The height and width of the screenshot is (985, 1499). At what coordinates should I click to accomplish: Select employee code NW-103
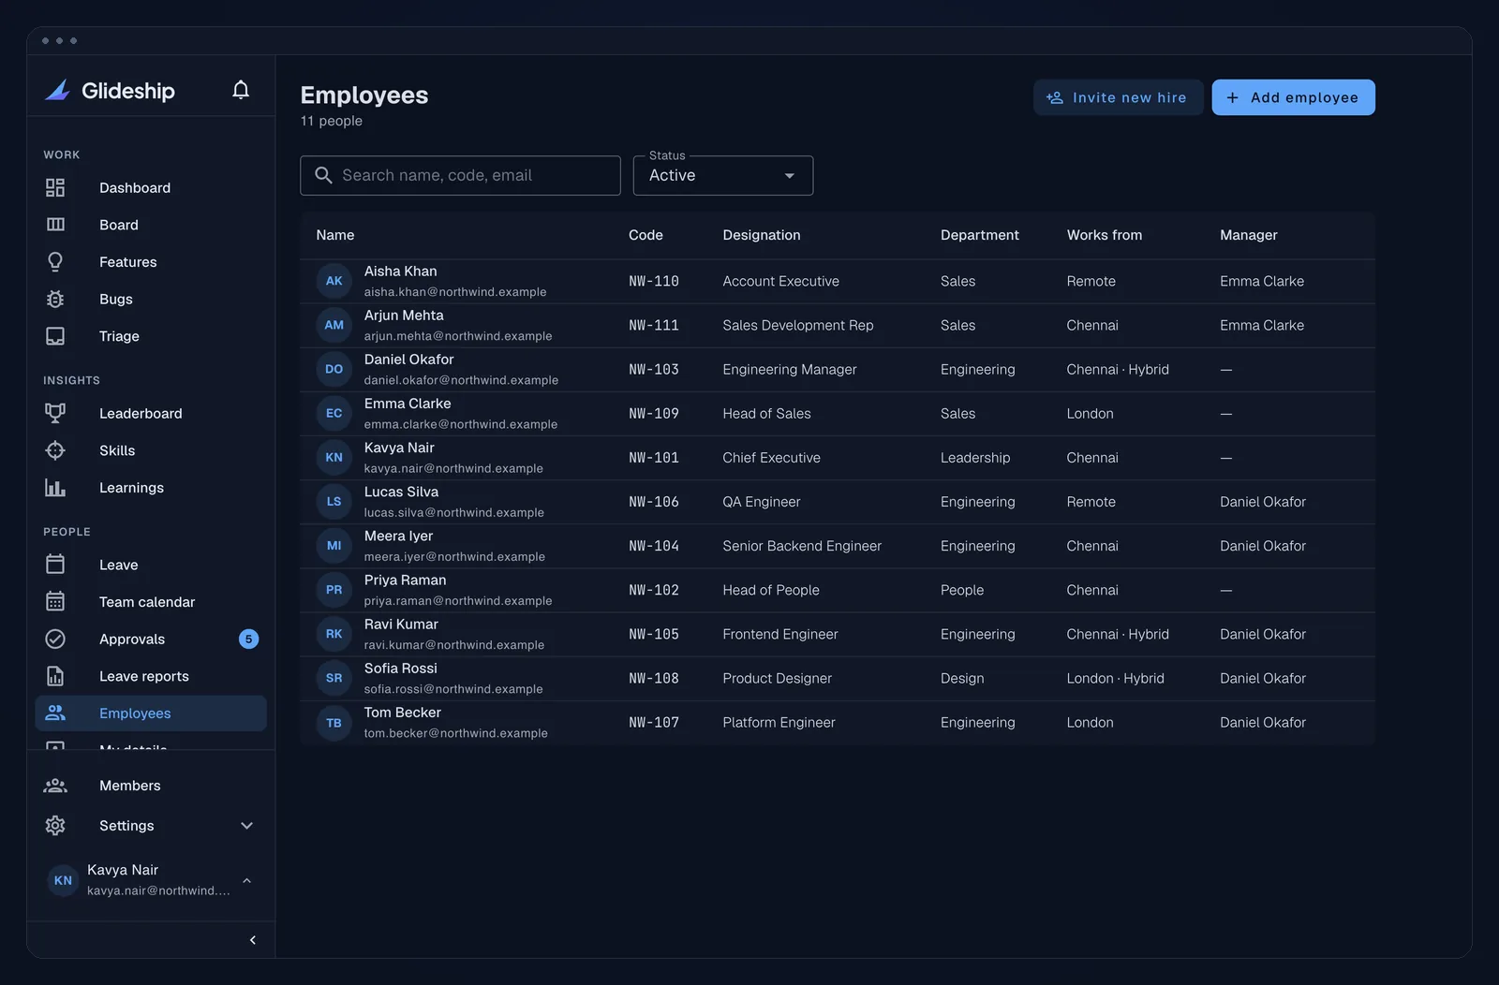[654, 370]
